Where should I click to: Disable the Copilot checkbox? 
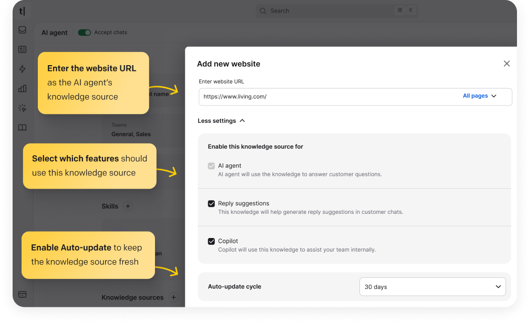212,241
